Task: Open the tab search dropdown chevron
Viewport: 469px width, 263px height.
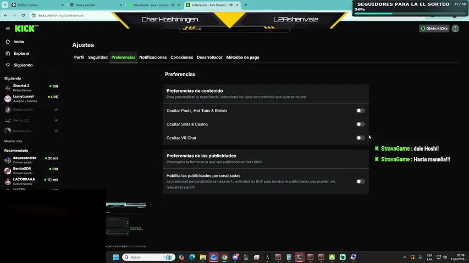Action: pyautogui.click(x=5, y=5)
